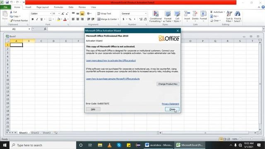Screen dimensions: 265x149
Task: Click the Paste icon in Clipboard group
Action: (5, 14)
